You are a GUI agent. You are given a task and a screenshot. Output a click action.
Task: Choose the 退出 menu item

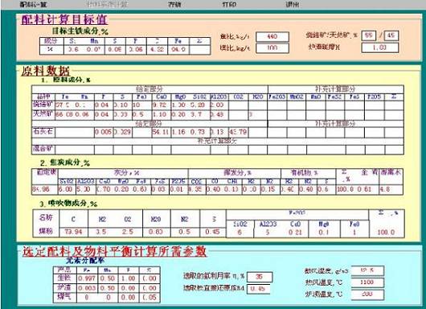tap(293, 5)
